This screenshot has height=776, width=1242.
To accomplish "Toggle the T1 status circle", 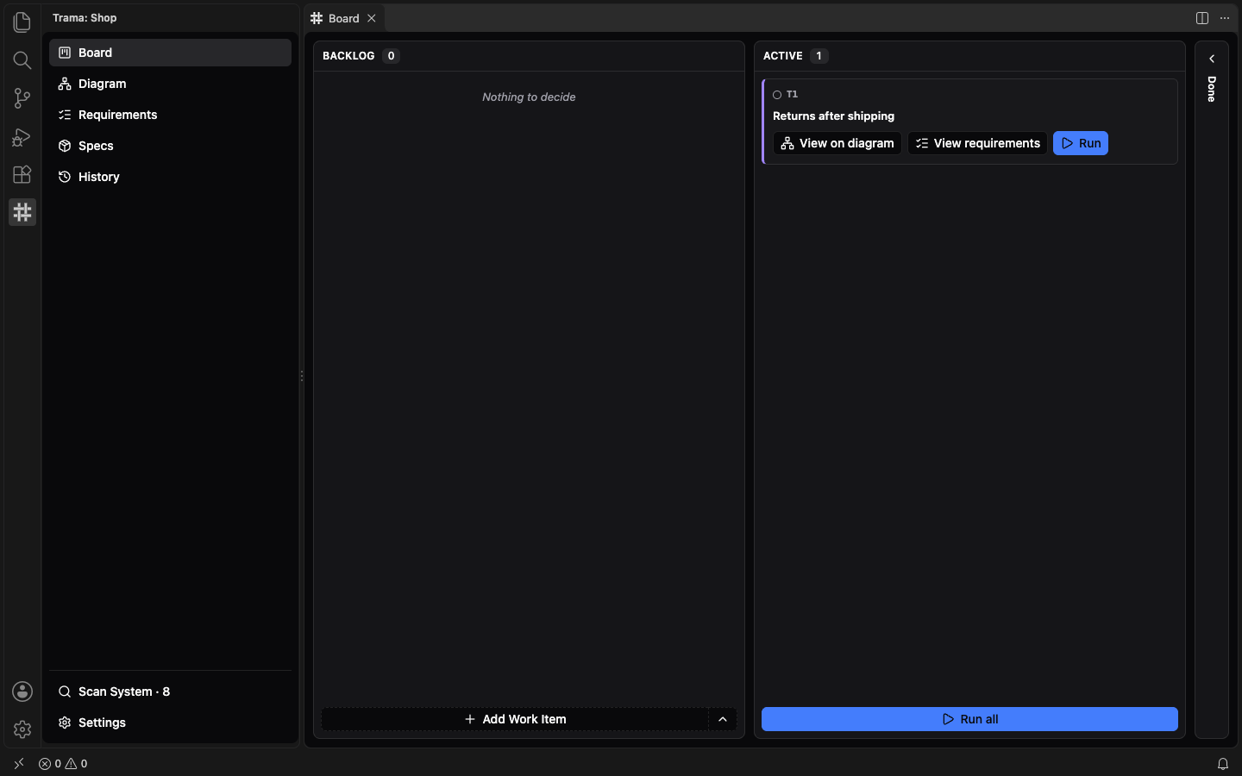I will [x=777, y=95].
